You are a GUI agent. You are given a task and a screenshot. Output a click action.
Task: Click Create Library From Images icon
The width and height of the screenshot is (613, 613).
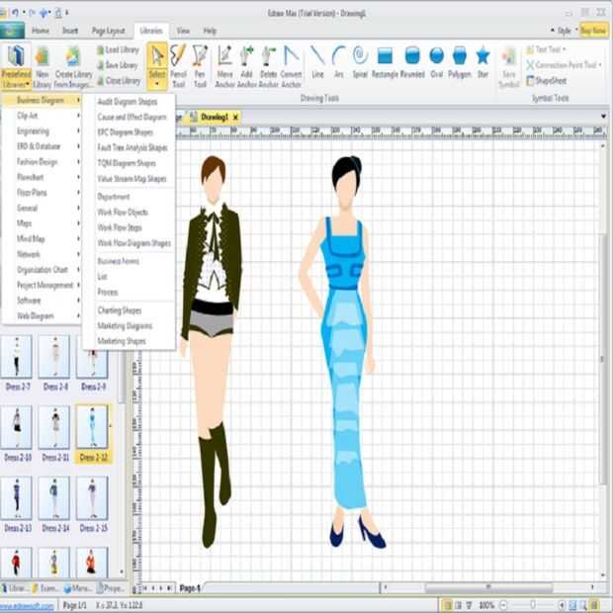(x=73, y=66)
